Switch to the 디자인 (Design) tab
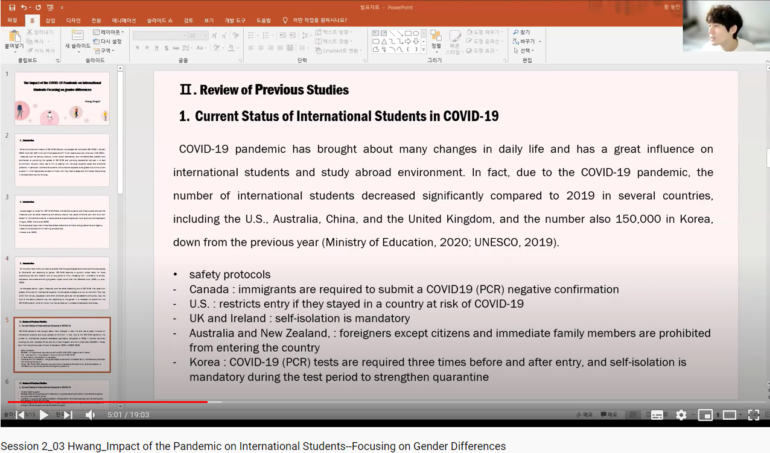This screenshot has width=770, height=453. tap(73, 21)
